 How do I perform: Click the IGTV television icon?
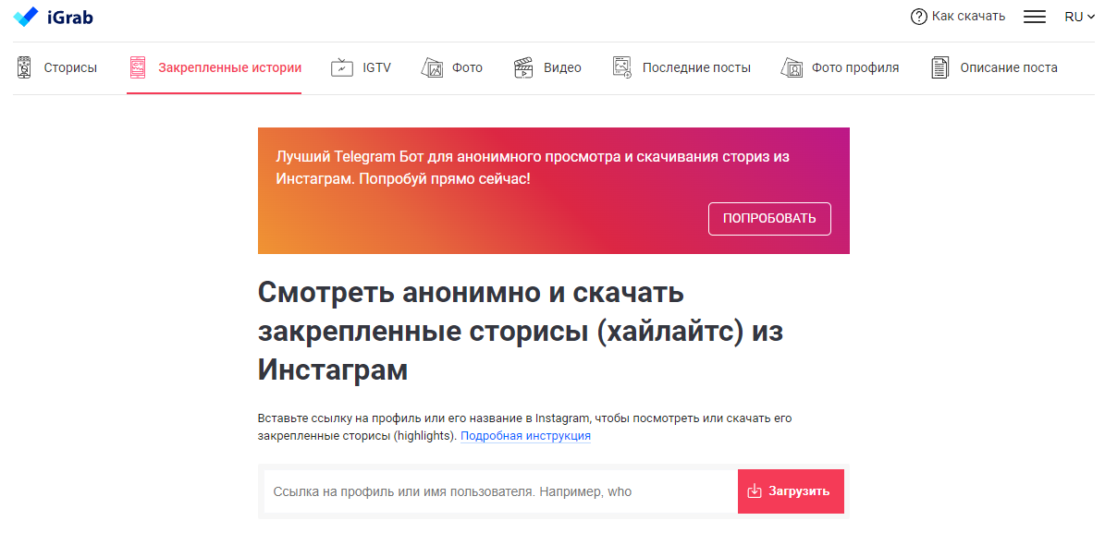[x=342, y=67]
